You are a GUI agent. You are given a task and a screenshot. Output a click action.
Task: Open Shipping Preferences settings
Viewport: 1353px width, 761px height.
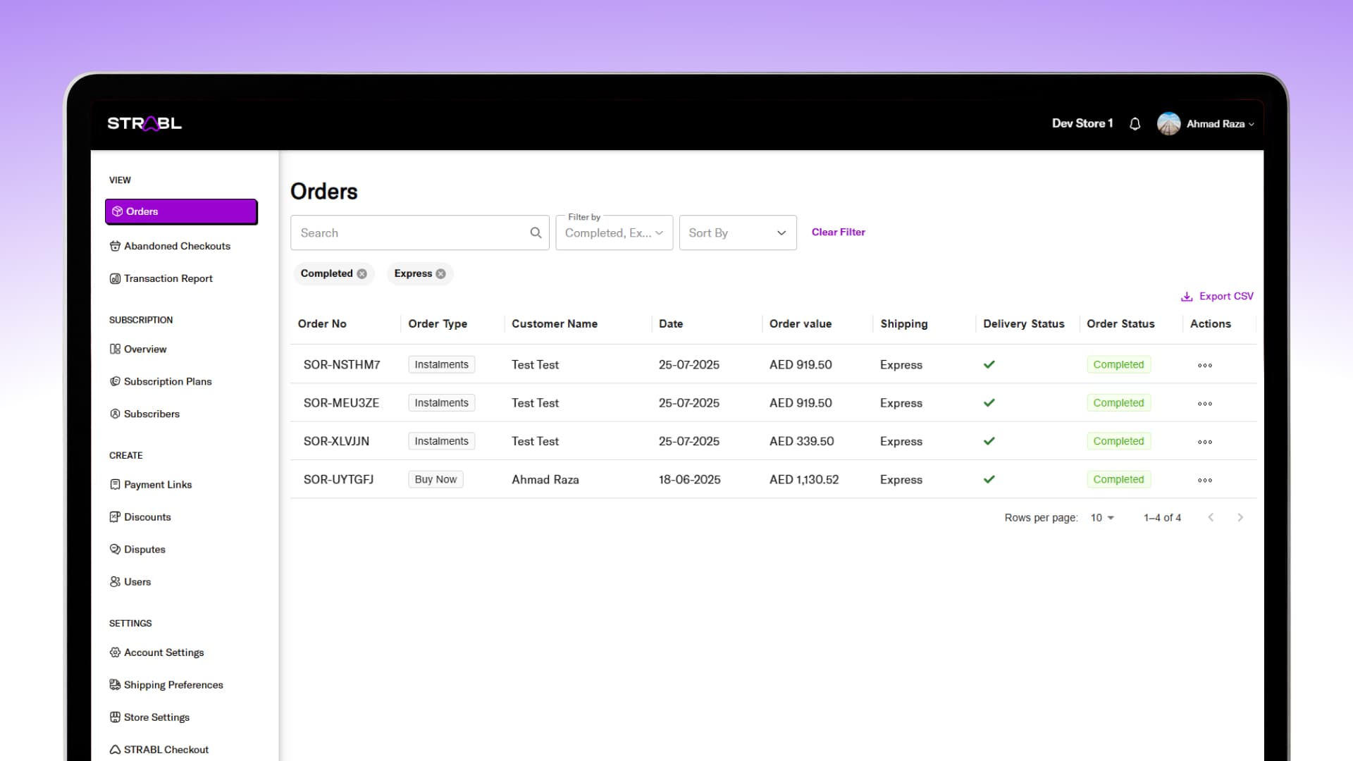pyautogui.click(x=173, y=685)
